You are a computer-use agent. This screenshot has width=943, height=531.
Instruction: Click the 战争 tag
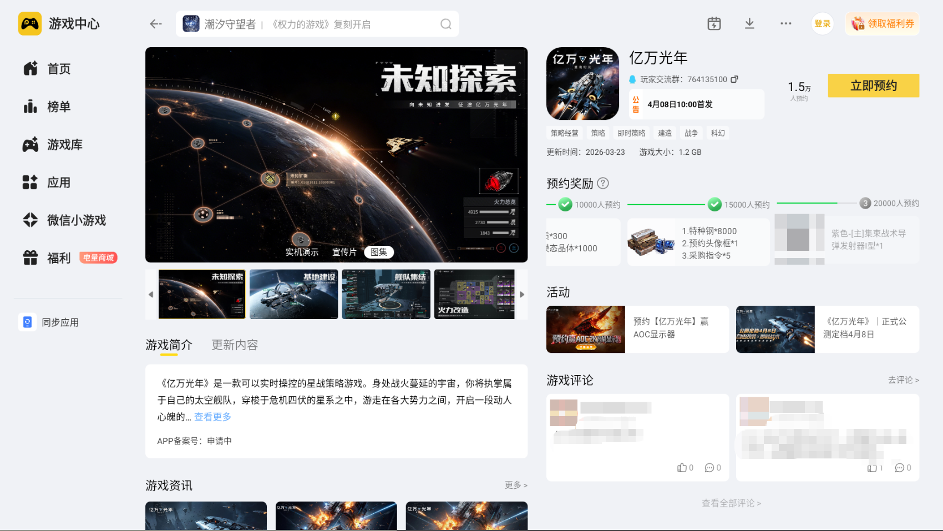pos(692,133)
